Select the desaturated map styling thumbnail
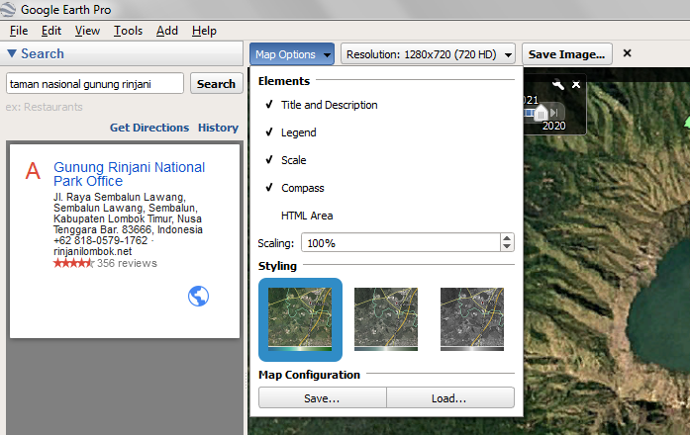The height and width of the screenshot is (435, 690). 386,319
